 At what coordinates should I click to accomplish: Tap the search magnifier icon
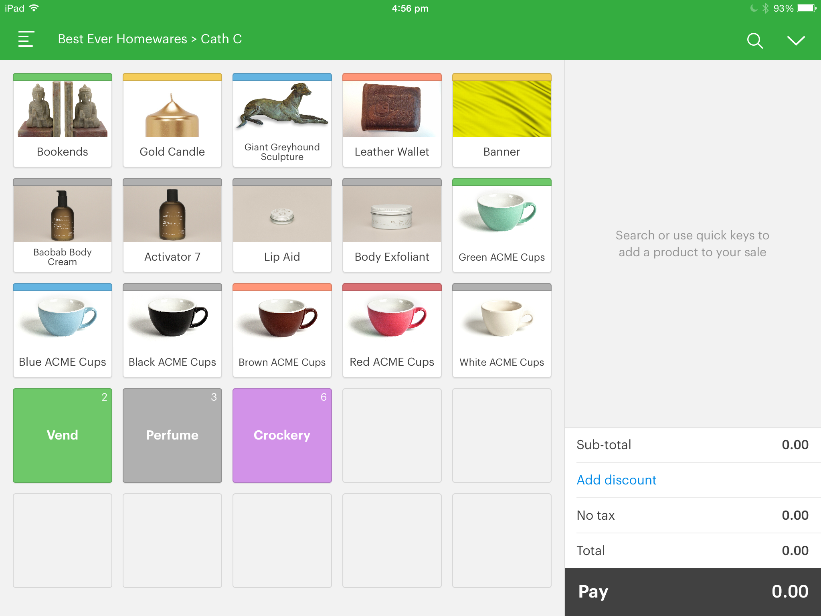coord(754,40)
